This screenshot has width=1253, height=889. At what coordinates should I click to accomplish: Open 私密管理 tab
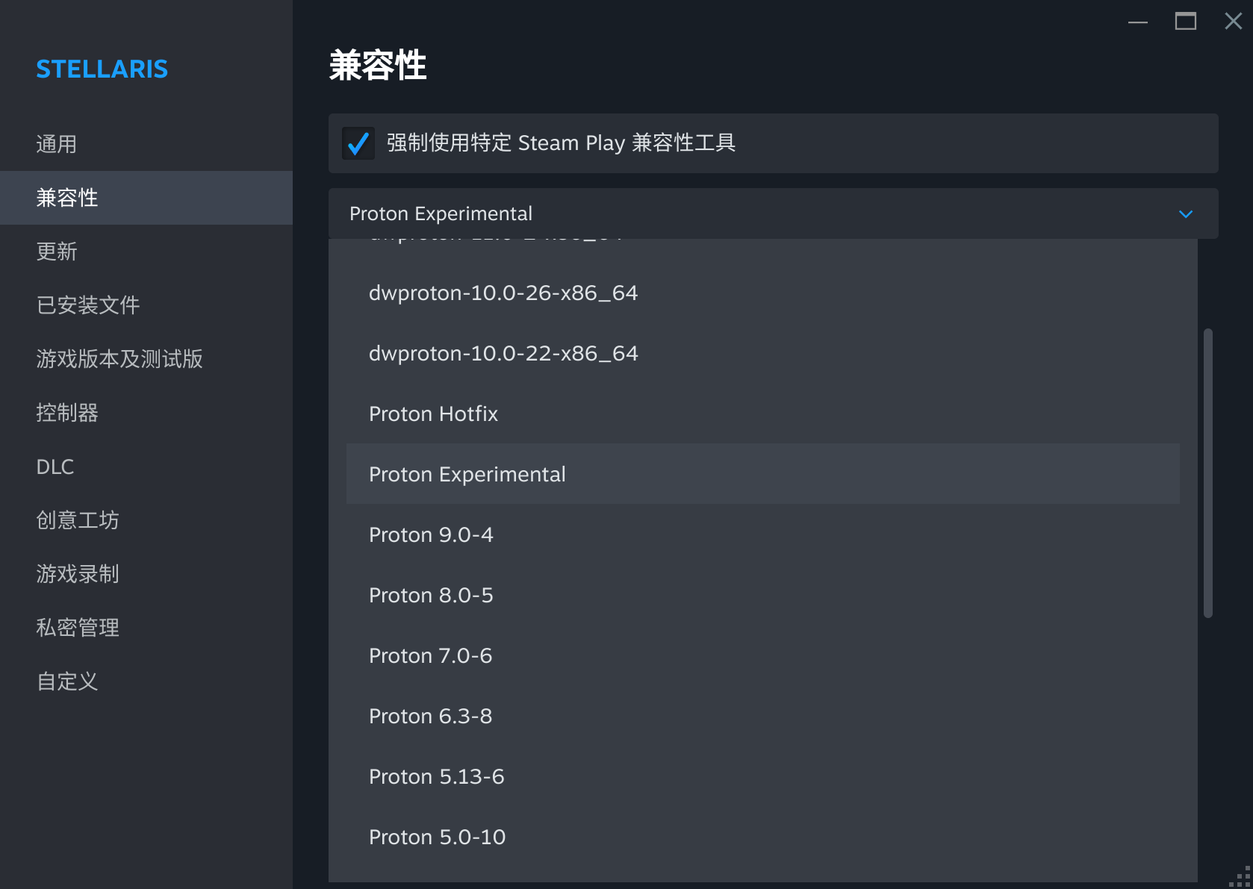pyautogui.click(x=146, y=628)
